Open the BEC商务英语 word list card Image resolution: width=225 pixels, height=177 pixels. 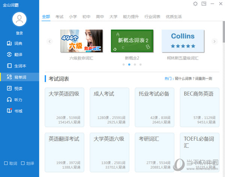coord(199,107)
